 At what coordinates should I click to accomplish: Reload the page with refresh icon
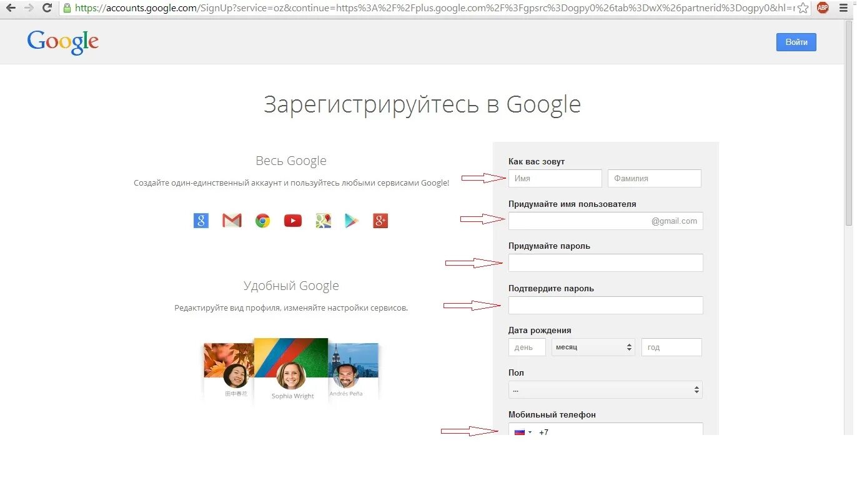(x=47, y=8)
